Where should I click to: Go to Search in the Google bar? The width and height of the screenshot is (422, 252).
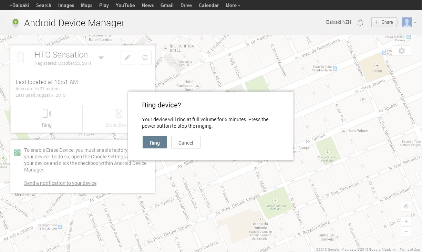pos(44,5)
